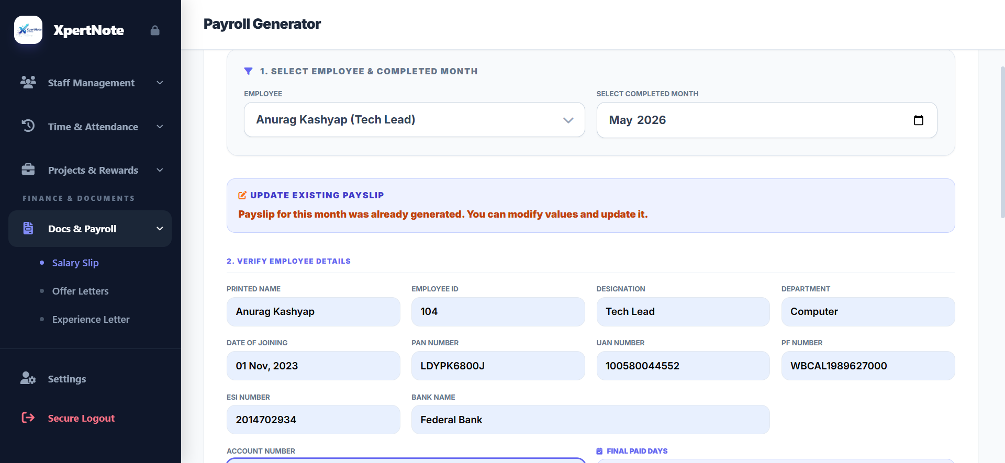Click the PF Number field WBCAL1989627000
This screenshot has width=1005, height=463.
coord(868,366)
